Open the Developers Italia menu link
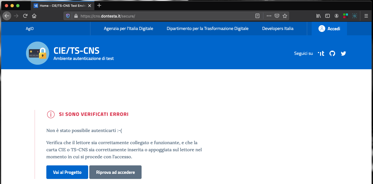This screenshot has width=373, height=184. (278, 28)
